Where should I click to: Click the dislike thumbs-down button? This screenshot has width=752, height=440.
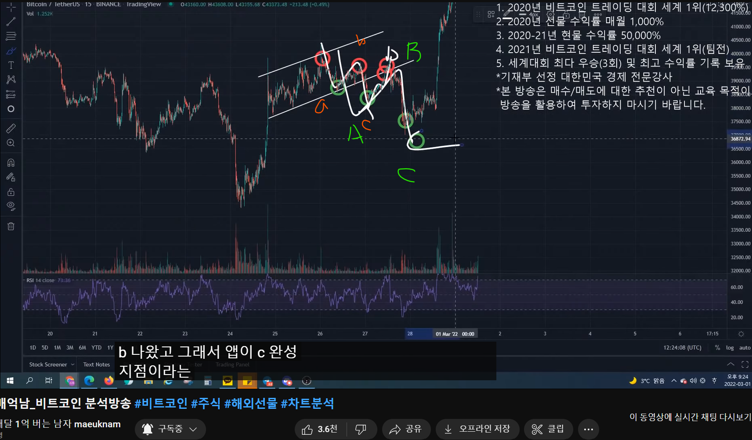tap(361, 429)
